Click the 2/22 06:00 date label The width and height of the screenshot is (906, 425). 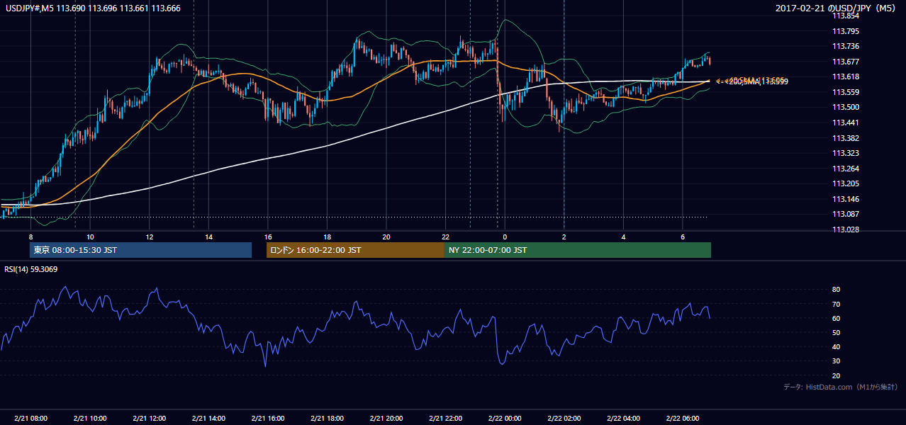(x=682, y=419)
